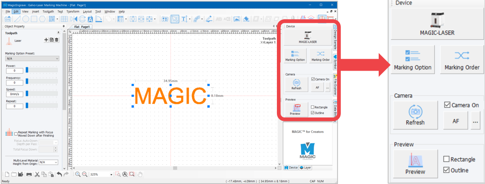This screenshot has width=485, height=184.
Task: Toggle Repeat Marking with Focus Moved Down checkbox
Action: click(x=16, y=134)
